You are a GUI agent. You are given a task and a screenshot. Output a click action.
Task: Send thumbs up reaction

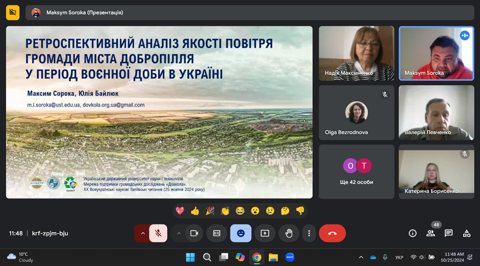point(195,211)
